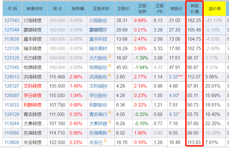
Task: Open bond code 127045
Action: tap(12, 67)
